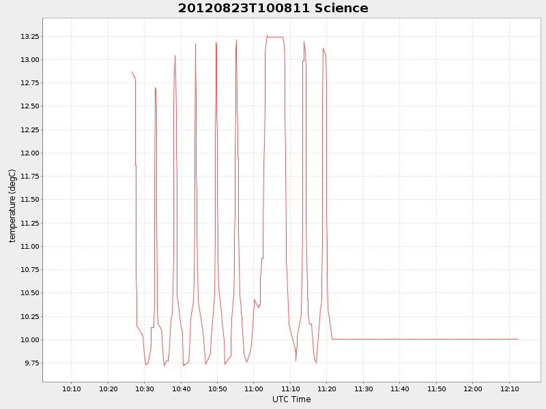The width and height of the screenshot is (546, 409).
Task: Click the temperature (degC) axis label
Action: [x=12, y=206]
